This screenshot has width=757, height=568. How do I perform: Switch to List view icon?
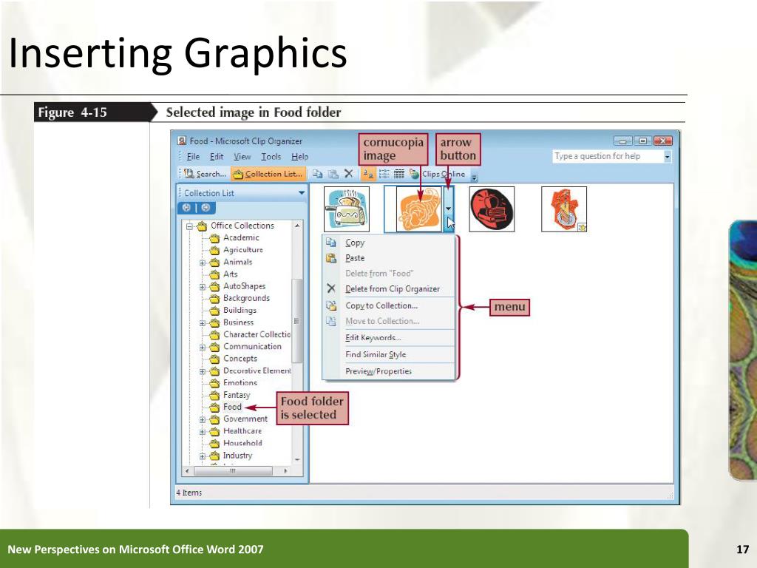(384, 174)
